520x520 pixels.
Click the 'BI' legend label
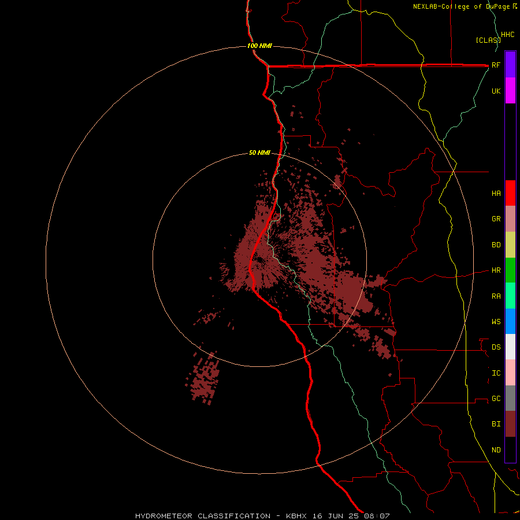[496, 424]
